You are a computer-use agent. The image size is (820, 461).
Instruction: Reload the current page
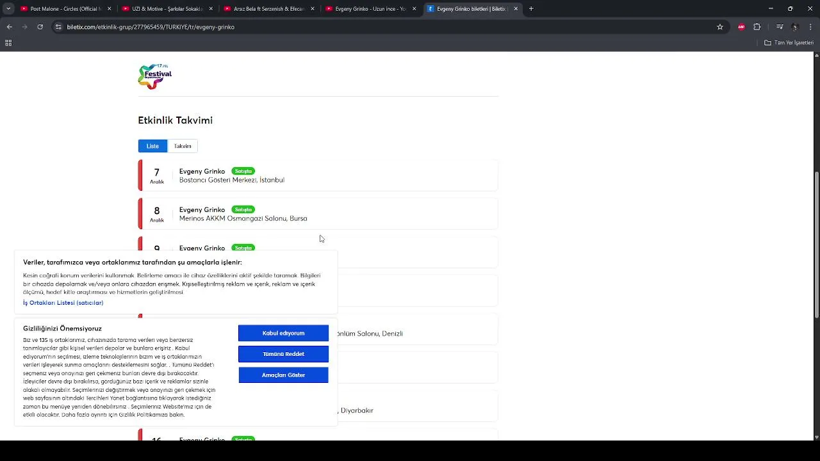40,27
